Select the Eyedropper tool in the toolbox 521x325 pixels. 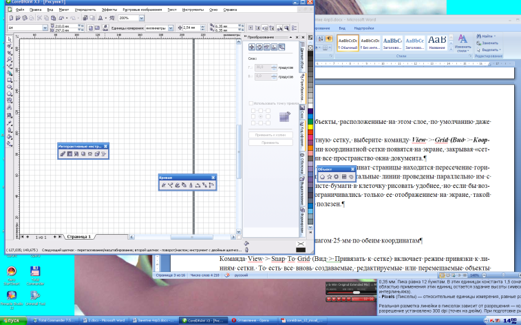(10, 123)
